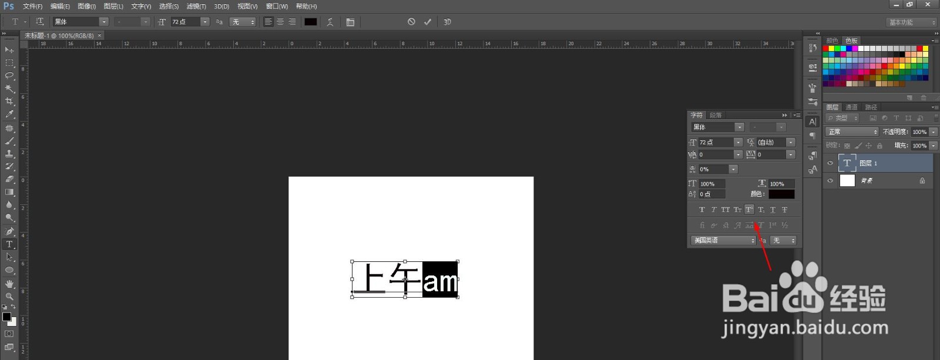
Task: Toggle Underline in Character panel
Action: (x=773, y=210)
